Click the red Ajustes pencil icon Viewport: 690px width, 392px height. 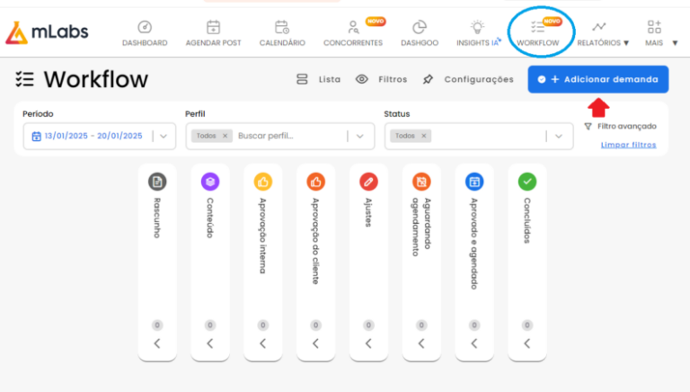pos(368,182)
